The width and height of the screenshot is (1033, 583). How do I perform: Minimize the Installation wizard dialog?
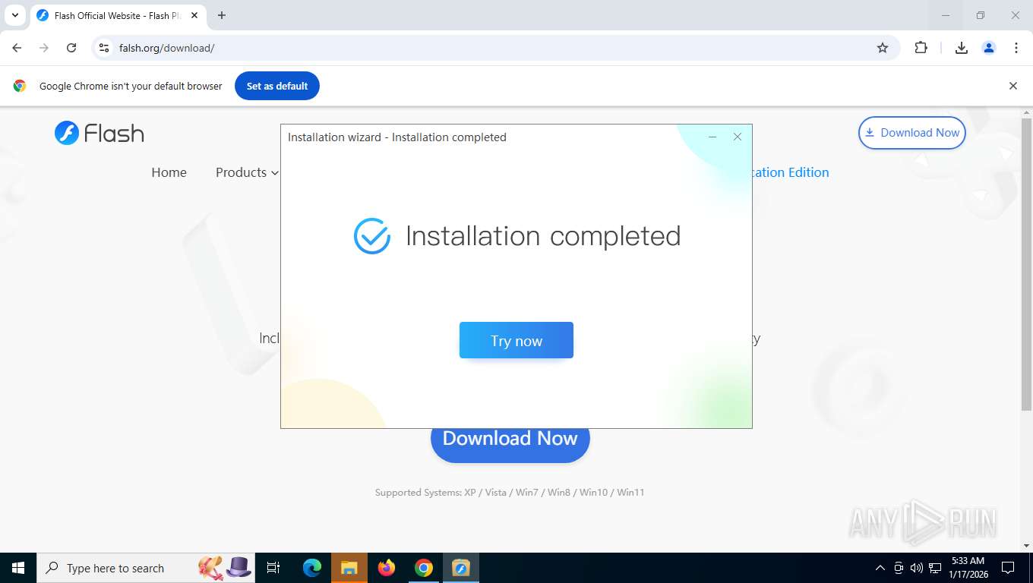712,137
